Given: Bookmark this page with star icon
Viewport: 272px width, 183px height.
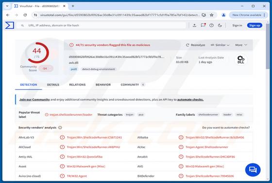Looking at the screenshot, I should pos(212,15).
